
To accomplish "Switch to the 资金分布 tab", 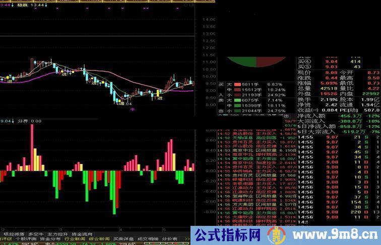I will click(50, 239).
